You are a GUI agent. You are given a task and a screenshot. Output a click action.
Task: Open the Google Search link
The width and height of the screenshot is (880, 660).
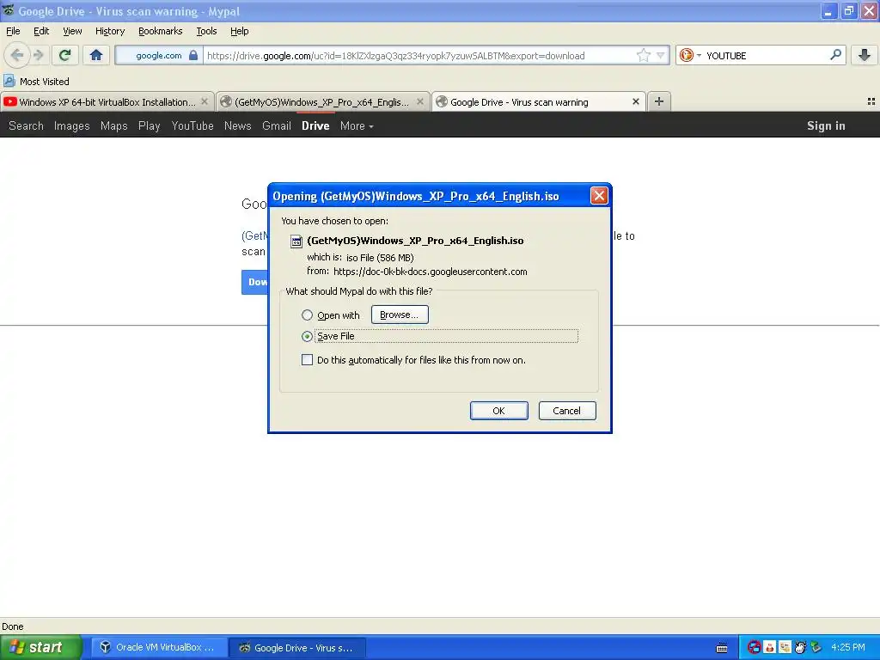click(x=26, y=125)
